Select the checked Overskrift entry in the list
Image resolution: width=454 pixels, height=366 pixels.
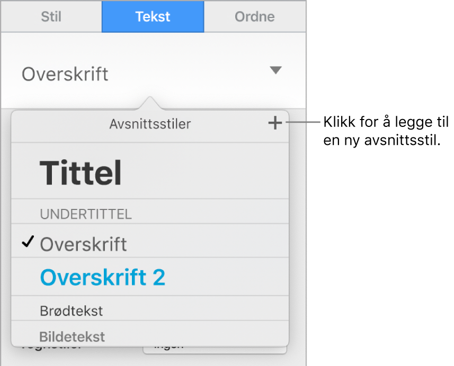[84, 244]
